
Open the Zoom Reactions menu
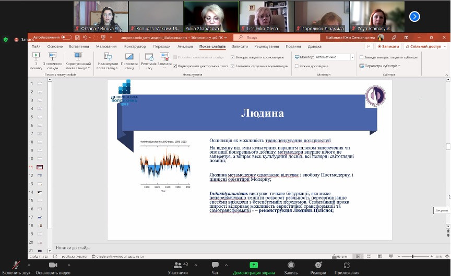coord(317,267)
